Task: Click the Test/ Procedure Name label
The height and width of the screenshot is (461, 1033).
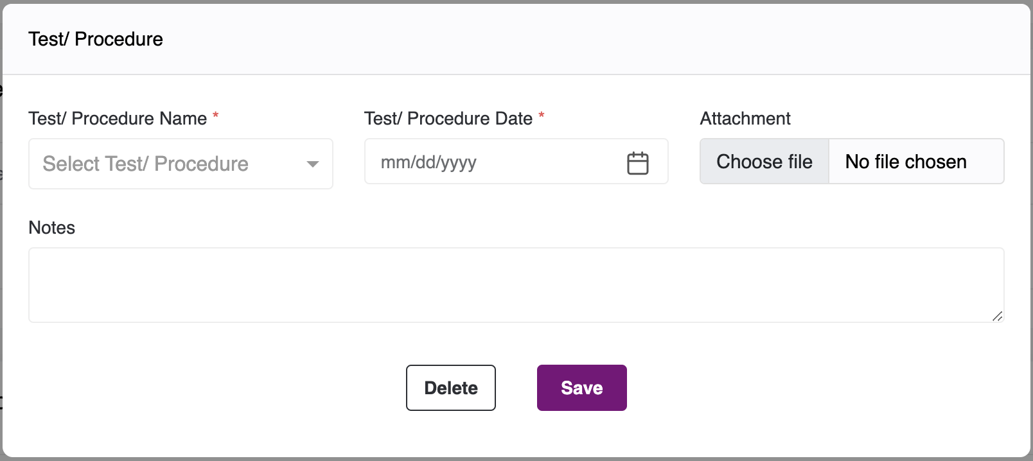Action: (x=118, y=119)
